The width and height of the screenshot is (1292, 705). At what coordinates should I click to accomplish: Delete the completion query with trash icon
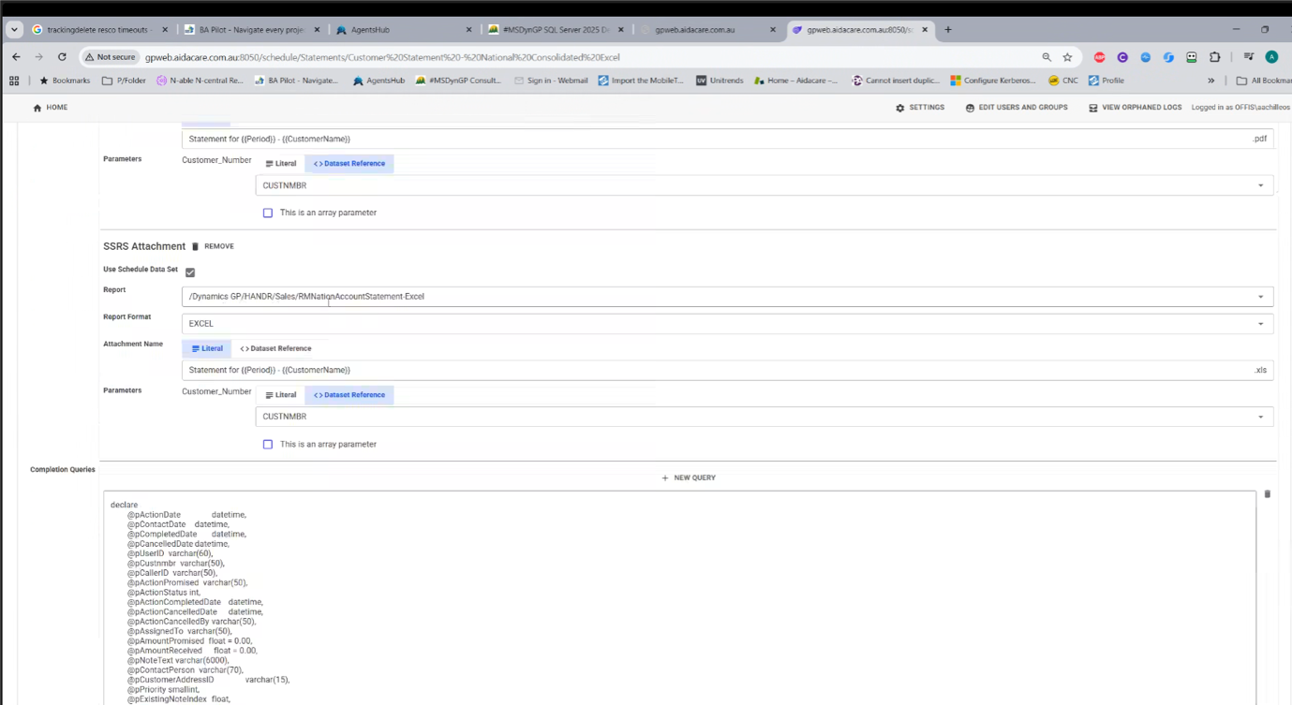[1268, 493]
